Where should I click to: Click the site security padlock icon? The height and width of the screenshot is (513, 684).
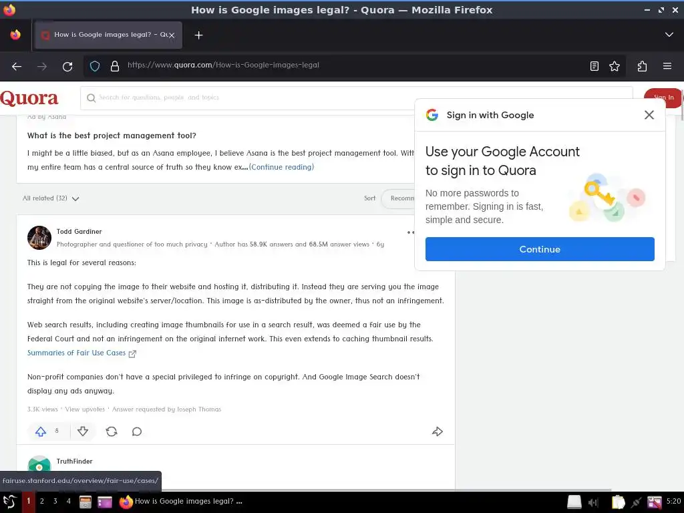pyautogui.click(x=115, y=66)
